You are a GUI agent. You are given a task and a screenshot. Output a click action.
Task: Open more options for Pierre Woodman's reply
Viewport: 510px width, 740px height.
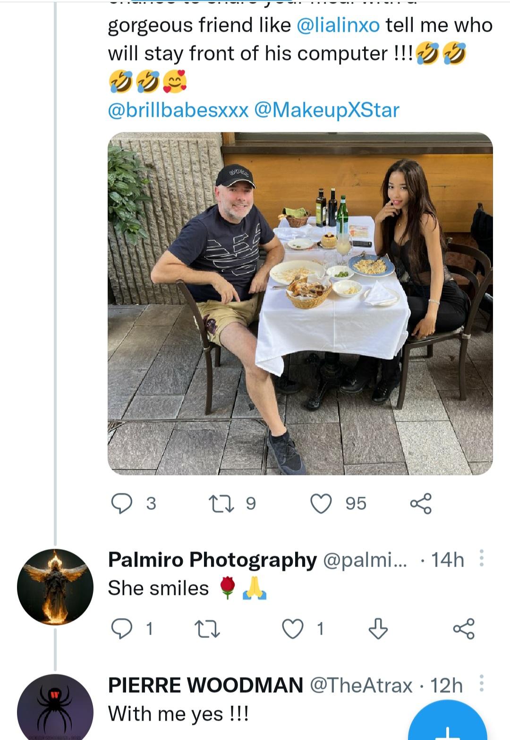coord(481,683)
